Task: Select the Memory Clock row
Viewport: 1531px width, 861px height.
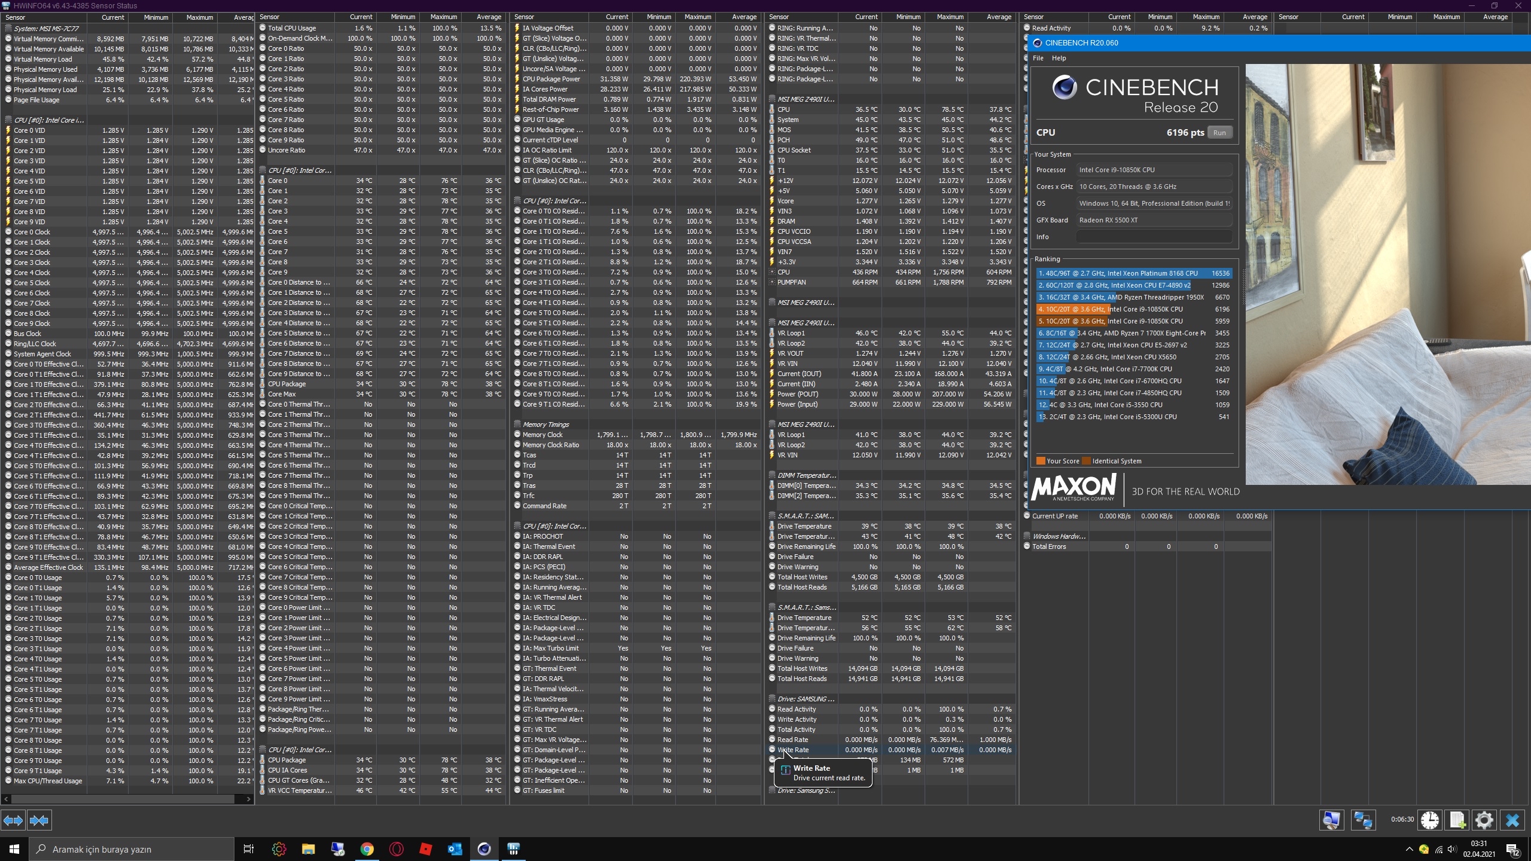Action: click(636, 435)
